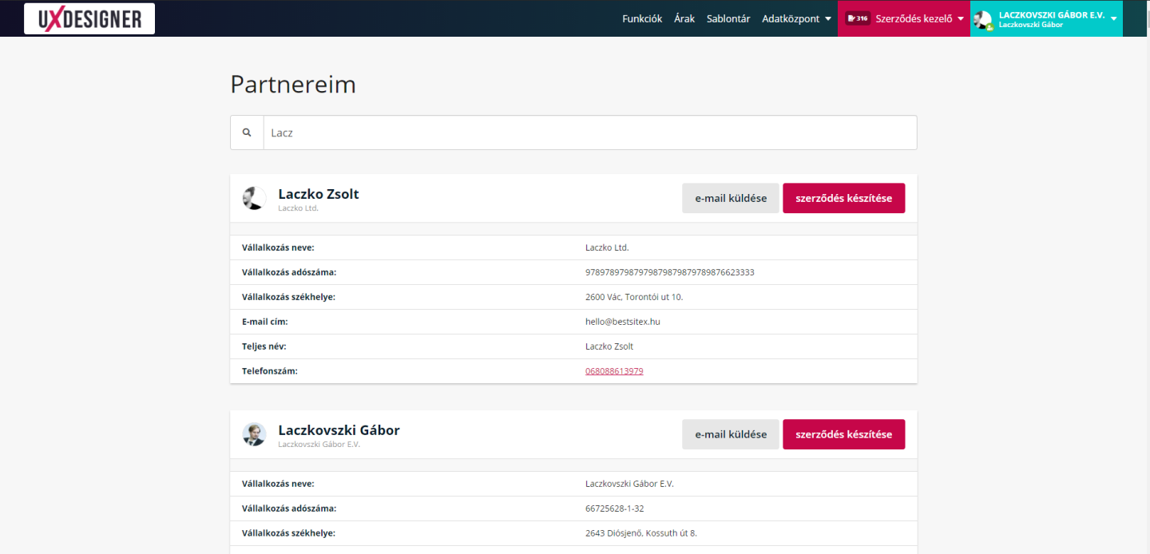1150x554 pixels.
Task: Send e-mail to Laczko Zsolt
Action: coord(730,198)
